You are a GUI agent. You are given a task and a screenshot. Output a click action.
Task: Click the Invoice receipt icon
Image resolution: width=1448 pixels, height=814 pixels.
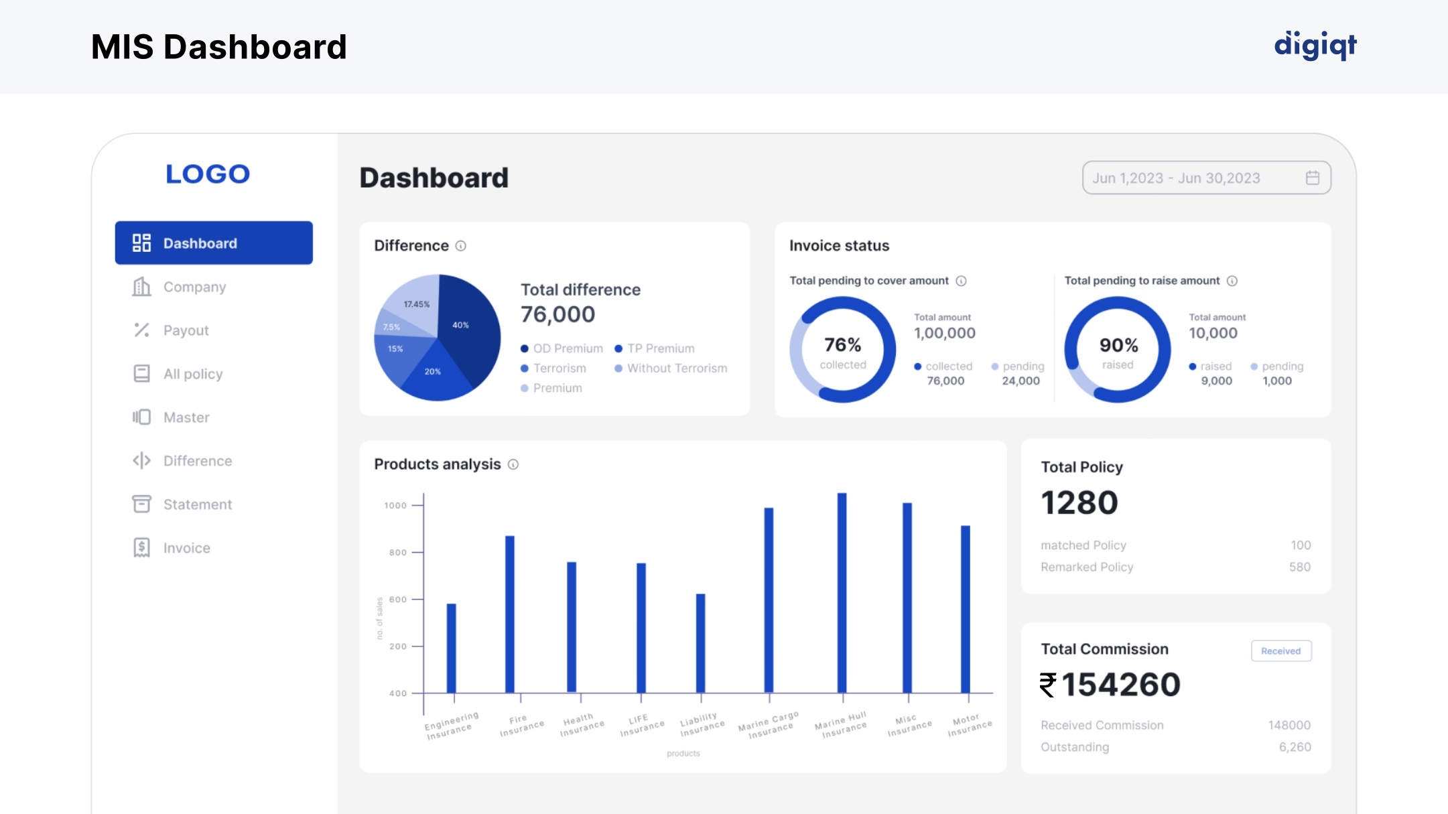pos(141,548)
